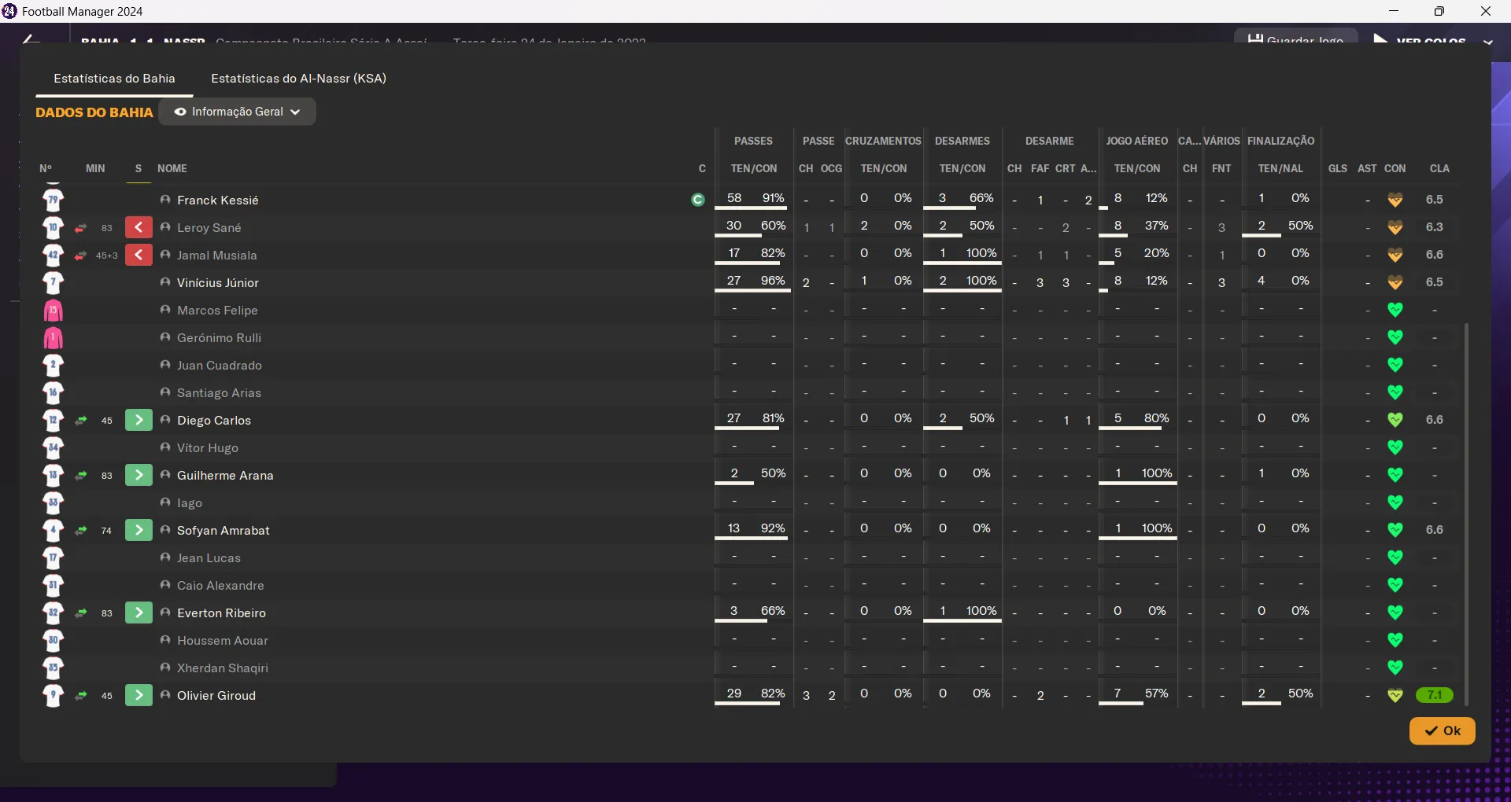Viewport: 1511px width, 802px height.
Task: Open Olivier Giroud player link
Action: (216, 696)
